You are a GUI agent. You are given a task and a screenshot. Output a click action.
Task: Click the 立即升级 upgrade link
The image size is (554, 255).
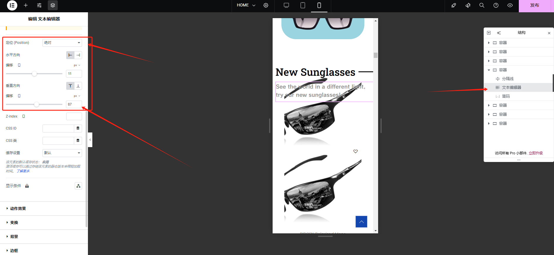tap(536, 153)
